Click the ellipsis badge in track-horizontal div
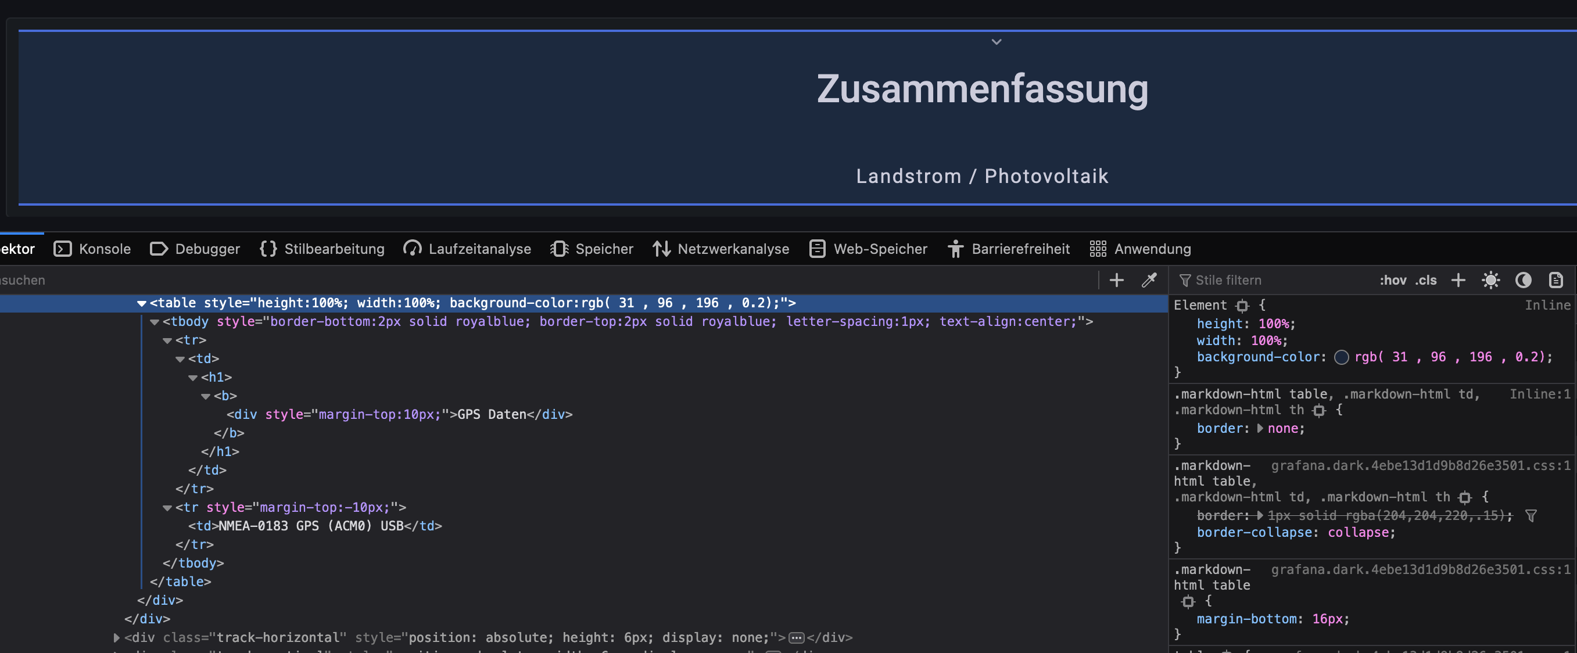The height and width of the screenshot is (653, 1577). click(796, 638)
